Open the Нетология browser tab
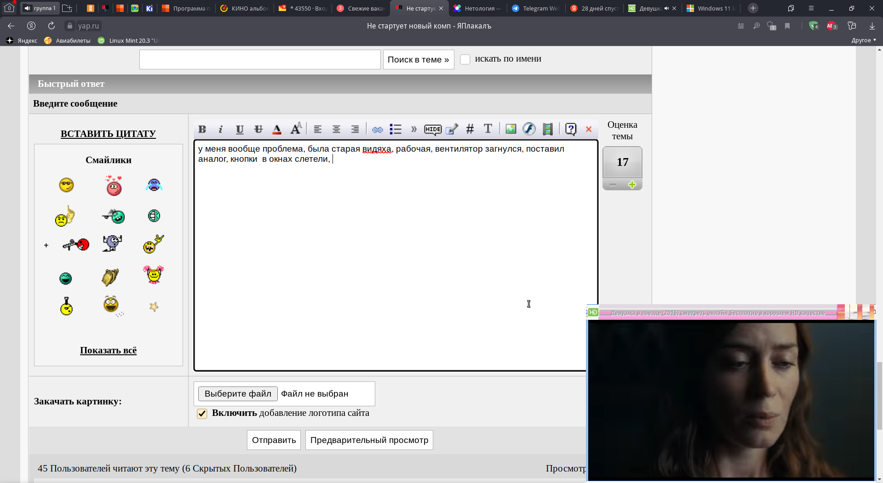The image size is (883, 483). pos(477,8)
